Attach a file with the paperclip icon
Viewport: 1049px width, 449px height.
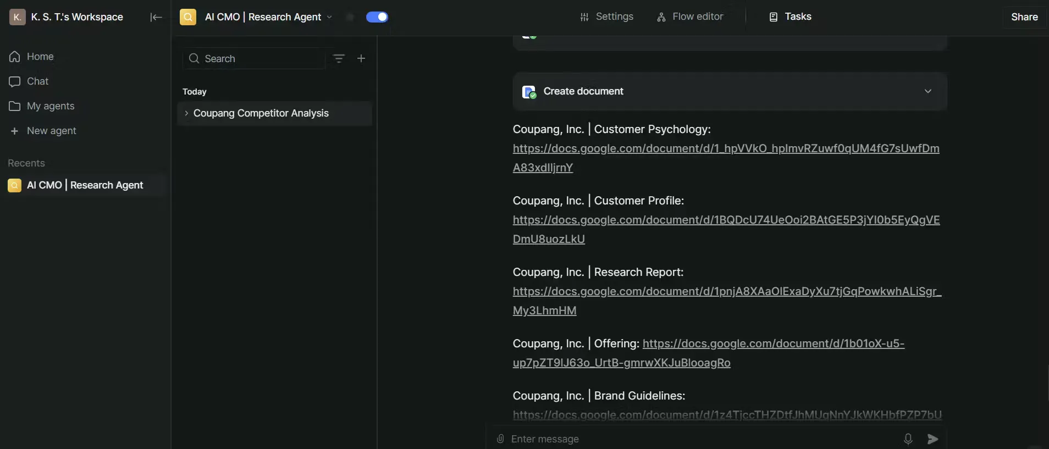coord(500,439)
